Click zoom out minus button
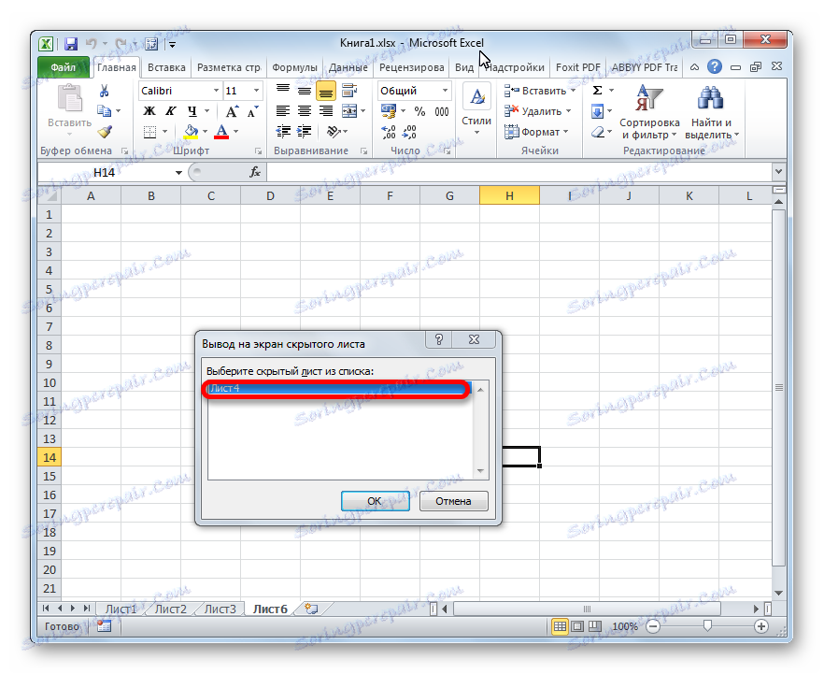The height and width of the screenshot is (674, 824). 653,626
